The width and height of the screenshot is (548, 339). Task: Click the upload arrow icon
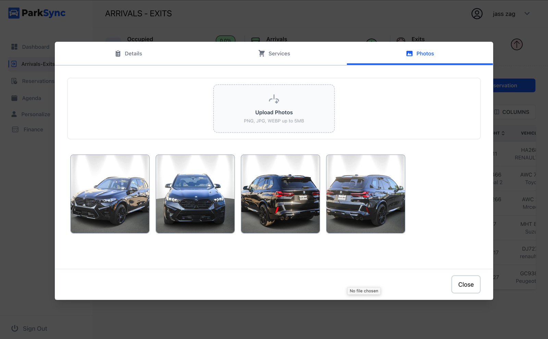click(x=274, y=99)
